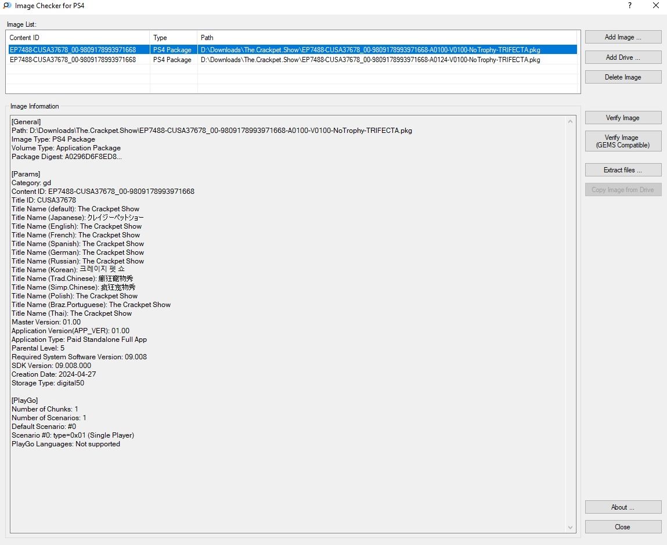
Task: Click the Application Type line
Action: (79, 340)
